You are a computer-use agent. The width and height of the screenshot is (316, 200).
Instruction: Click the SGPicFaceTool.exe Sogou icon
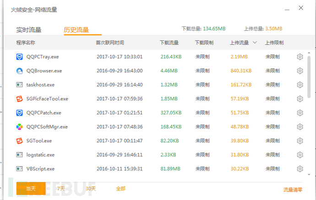[x=19, y=99]
